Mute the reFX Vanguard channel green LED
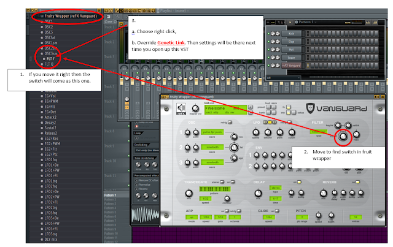Viewport: 393px width, 247px height. [269, 66]
